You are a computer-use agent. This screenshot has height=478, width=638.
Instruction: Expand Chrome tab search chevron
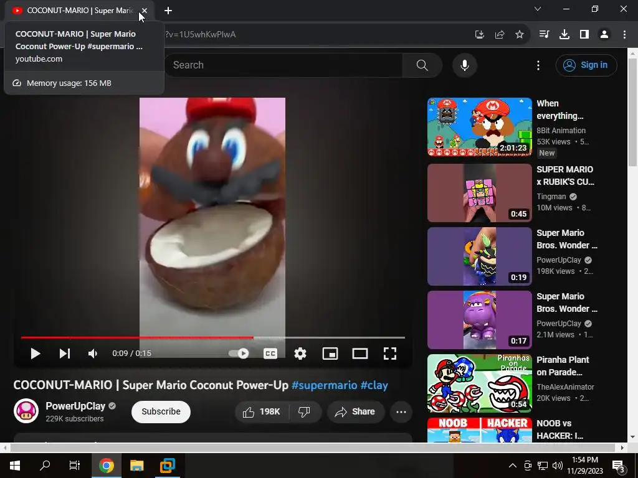click(538, 9)
